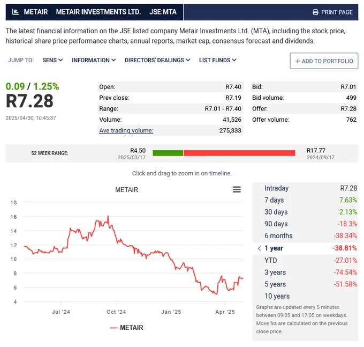The height and width of the screenshot is (347, 364).
Task: Click the 52 week high R17.77
Action: tap(316, 151)
